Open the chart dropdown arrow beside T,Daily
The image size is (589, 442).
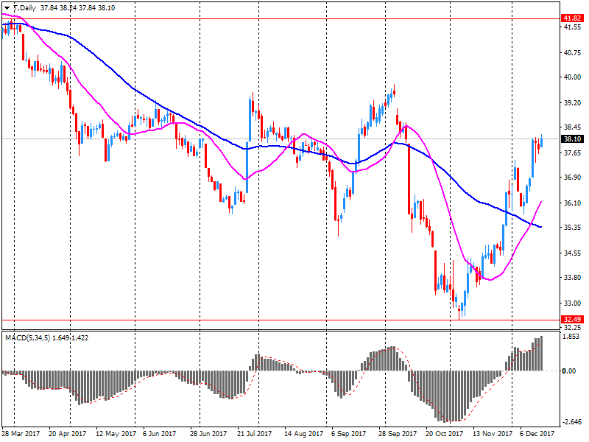7,8
